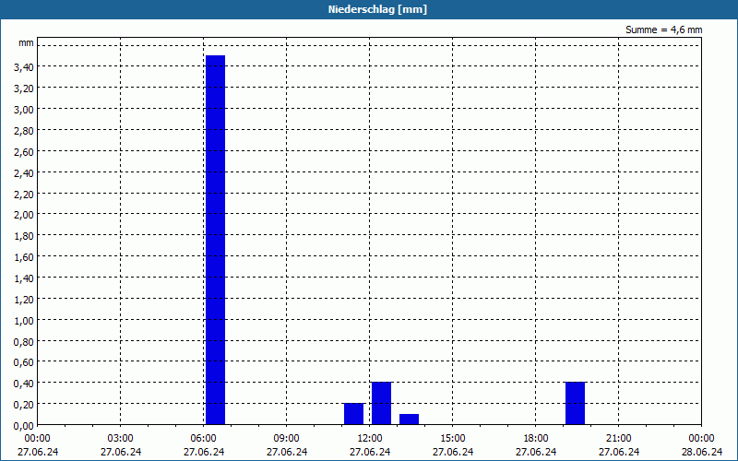The height and width of the screenshot is (461, 738).
Task: Click the 0,80 y-axis label
Action: pyautogui.click(x=24, y=342)
